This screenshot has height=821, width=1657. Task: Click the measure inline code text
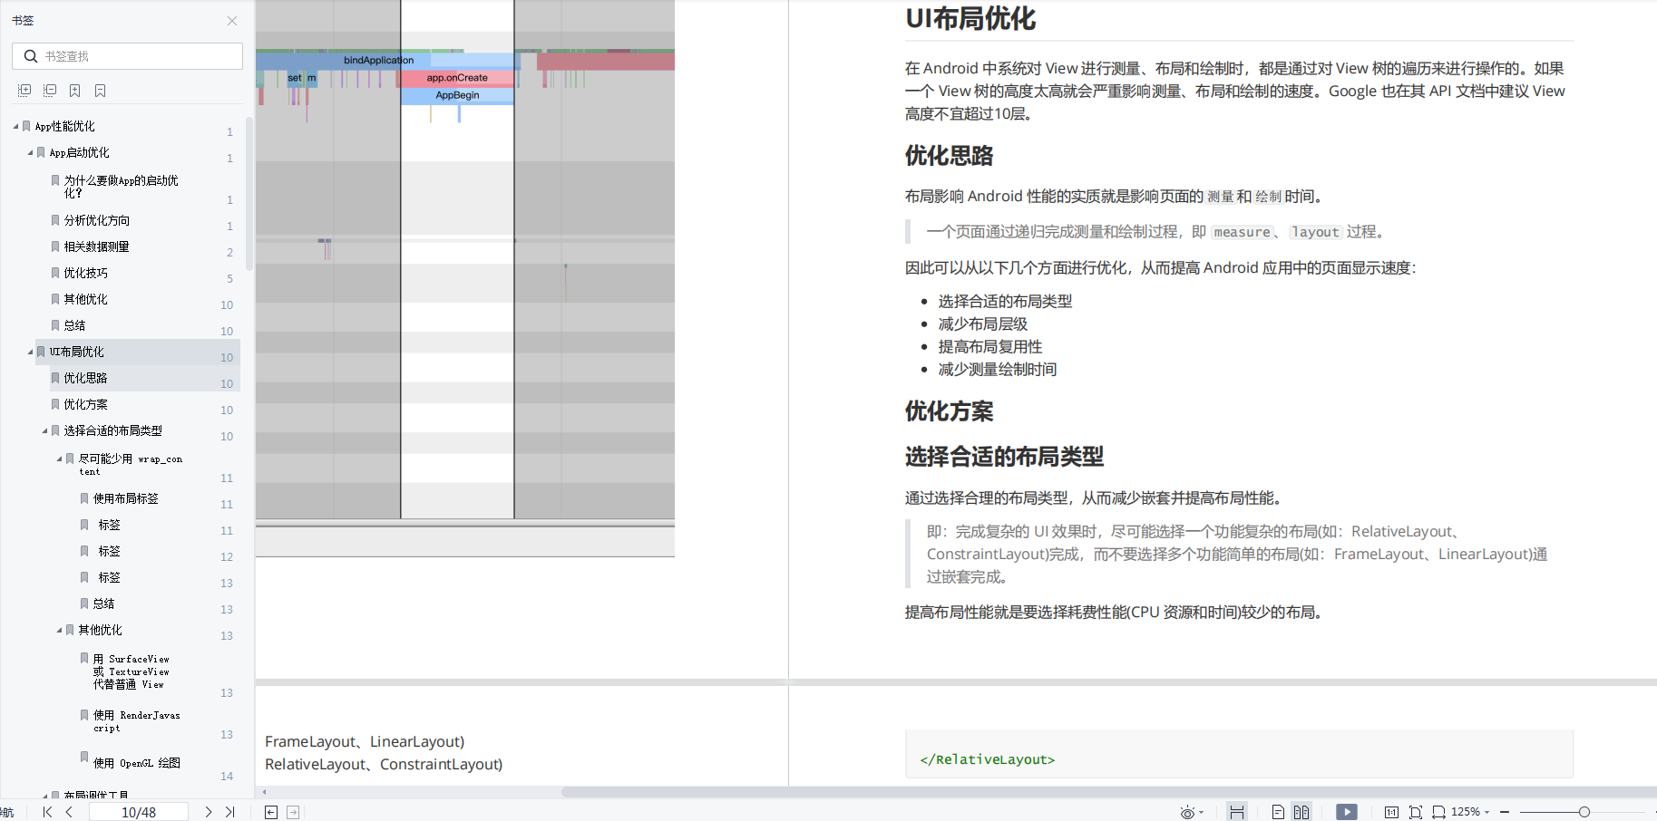pyautogui.click(x=1242, y=232)
